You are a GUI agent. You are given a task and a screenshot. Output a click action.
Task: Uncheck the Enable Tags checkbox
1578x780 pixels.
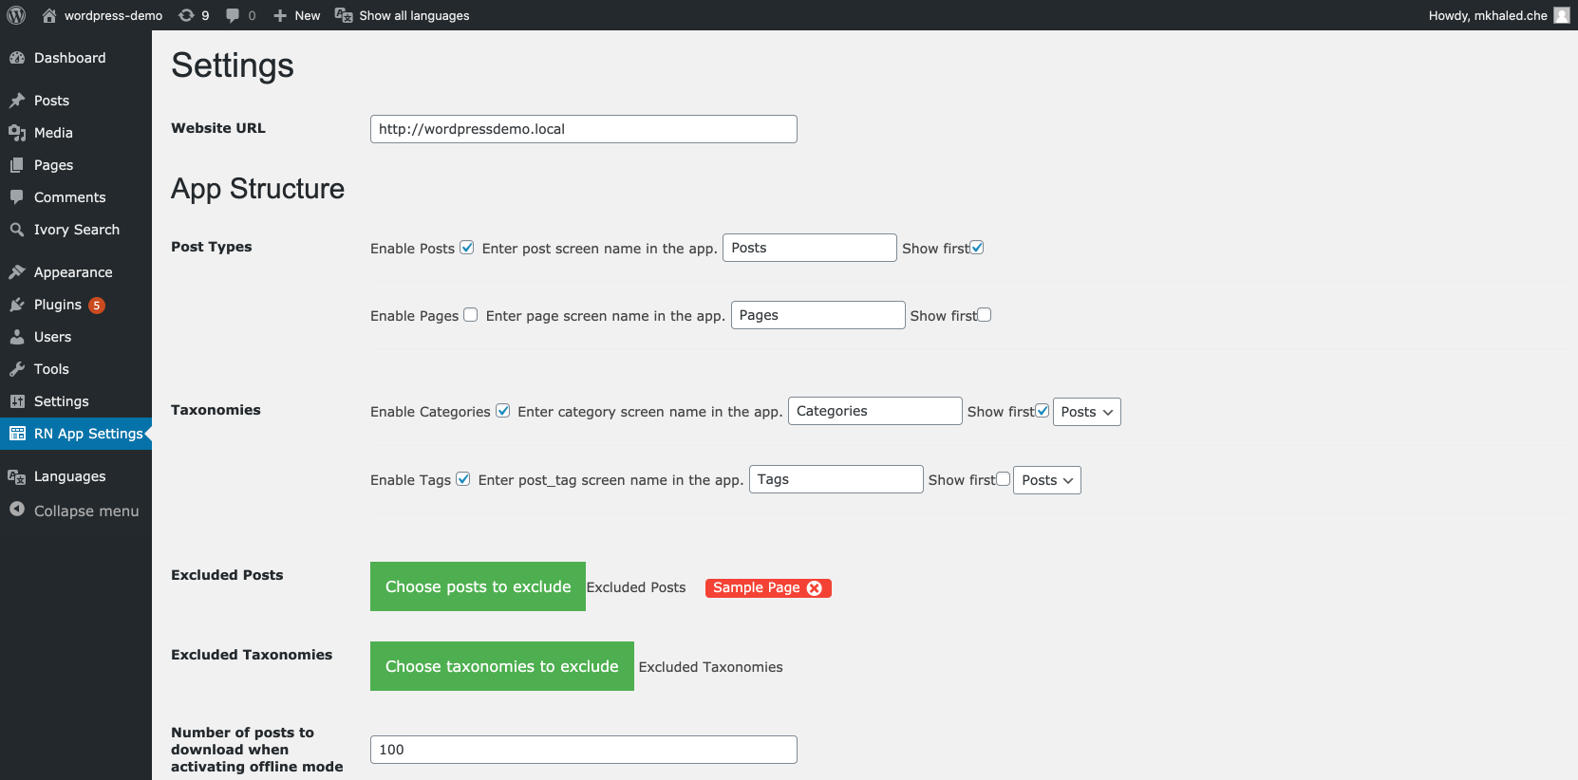click(463, 479)
